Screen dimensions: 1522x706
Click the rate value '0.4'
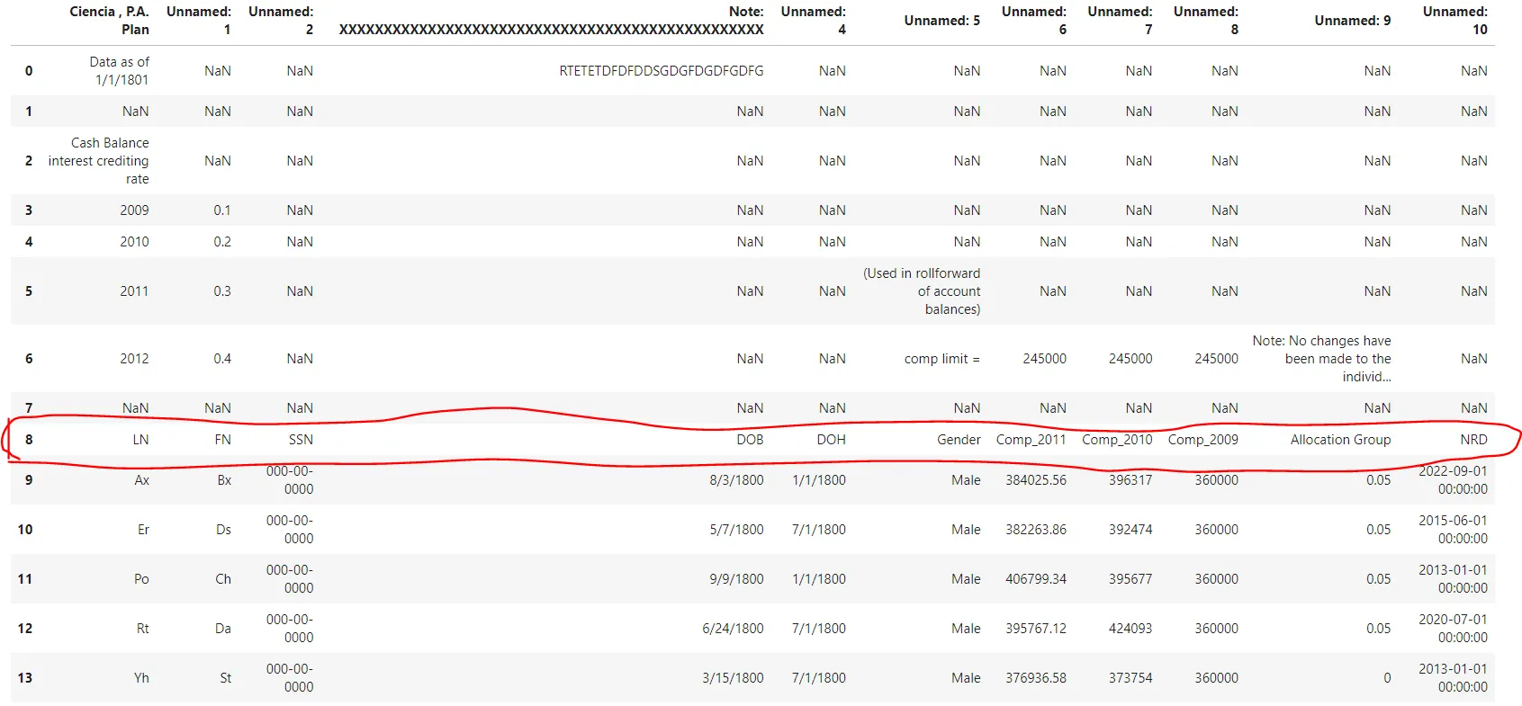pyautogui.click(x=222, y=359)
